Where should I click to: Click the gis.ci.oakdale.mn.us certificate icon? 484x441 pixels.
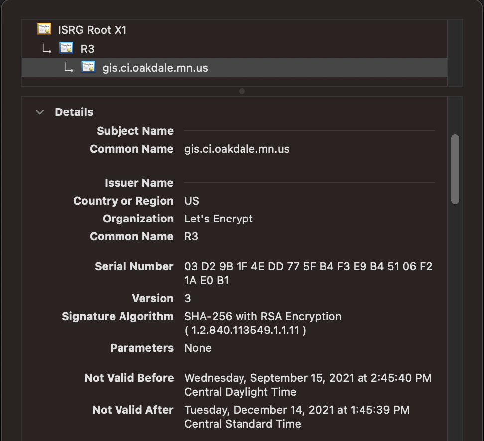(88, 67)
